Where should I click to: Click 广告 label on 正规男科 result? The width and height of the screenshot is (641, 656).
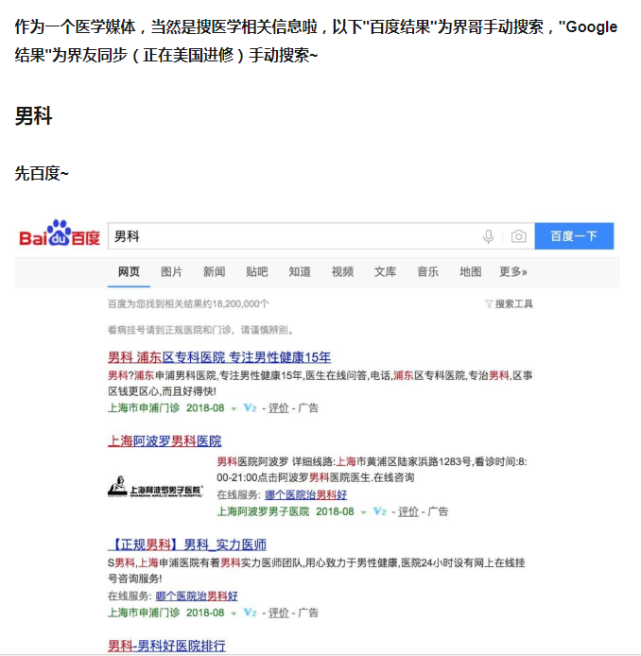[308, 613]
